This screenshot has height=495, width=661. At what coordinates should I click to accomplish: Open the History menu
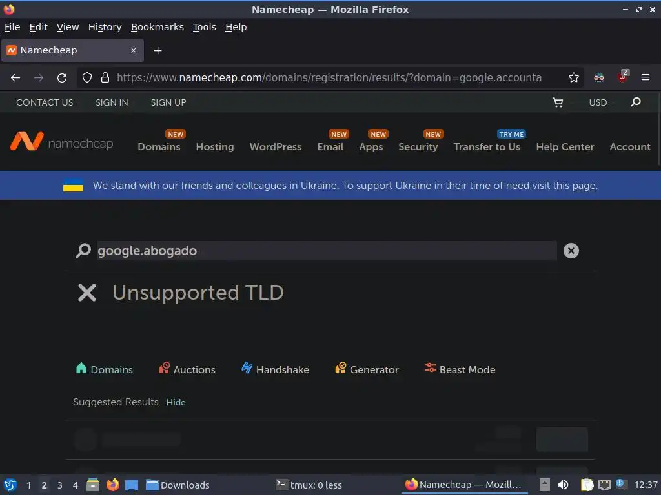click(x=105, y=27)
